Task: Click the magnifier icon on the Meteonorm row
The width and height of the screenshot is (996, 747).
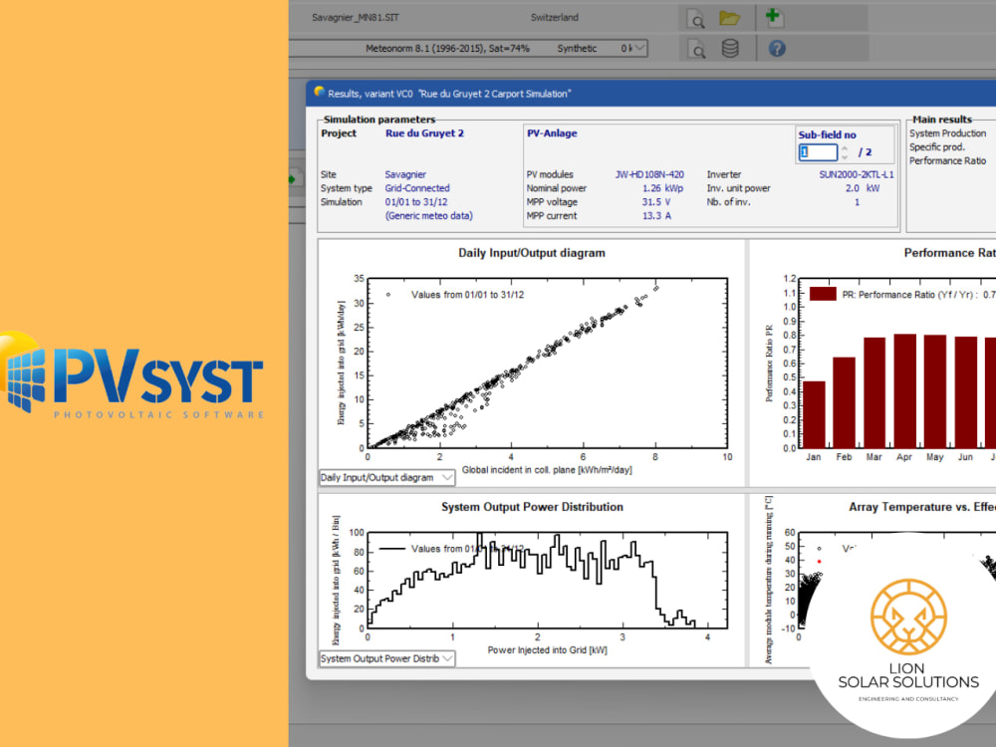Action: pos(696,47)
